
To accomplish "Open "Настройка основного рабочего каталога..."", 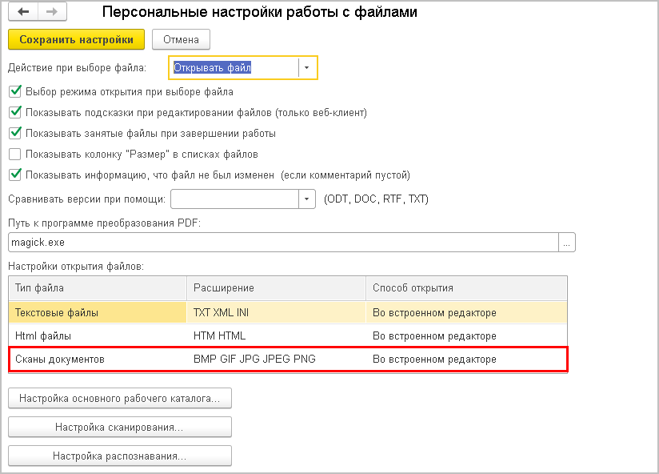I will click(120, 398).
